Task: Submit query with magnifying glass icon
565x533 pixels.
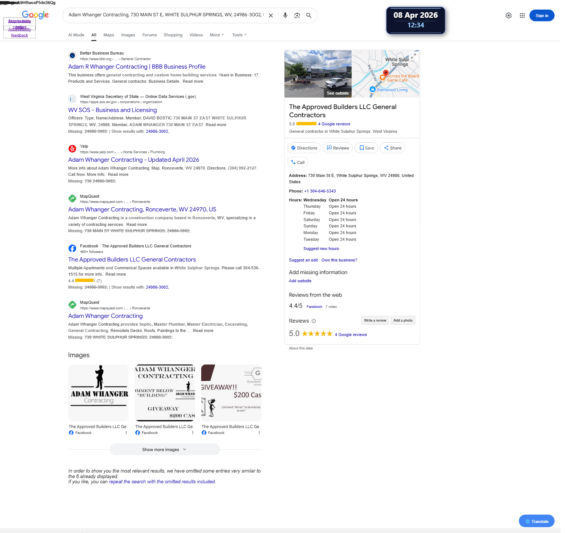Action: tap(308, 16)
